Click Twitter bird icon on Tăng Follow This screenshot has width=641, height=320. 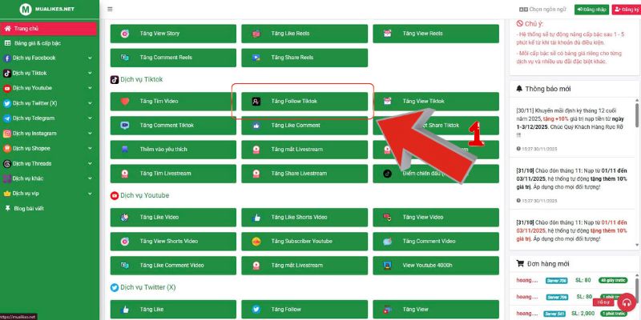point(256,310)
